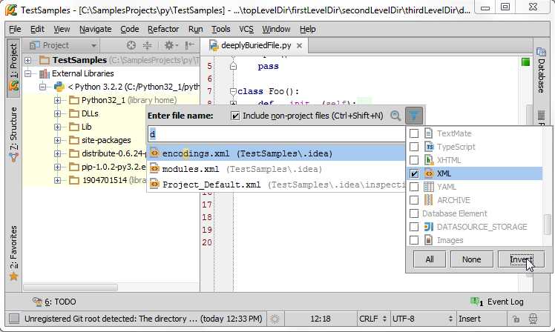555x332 pixels.
Task: Hide the Project tool window
Action: 190,45
